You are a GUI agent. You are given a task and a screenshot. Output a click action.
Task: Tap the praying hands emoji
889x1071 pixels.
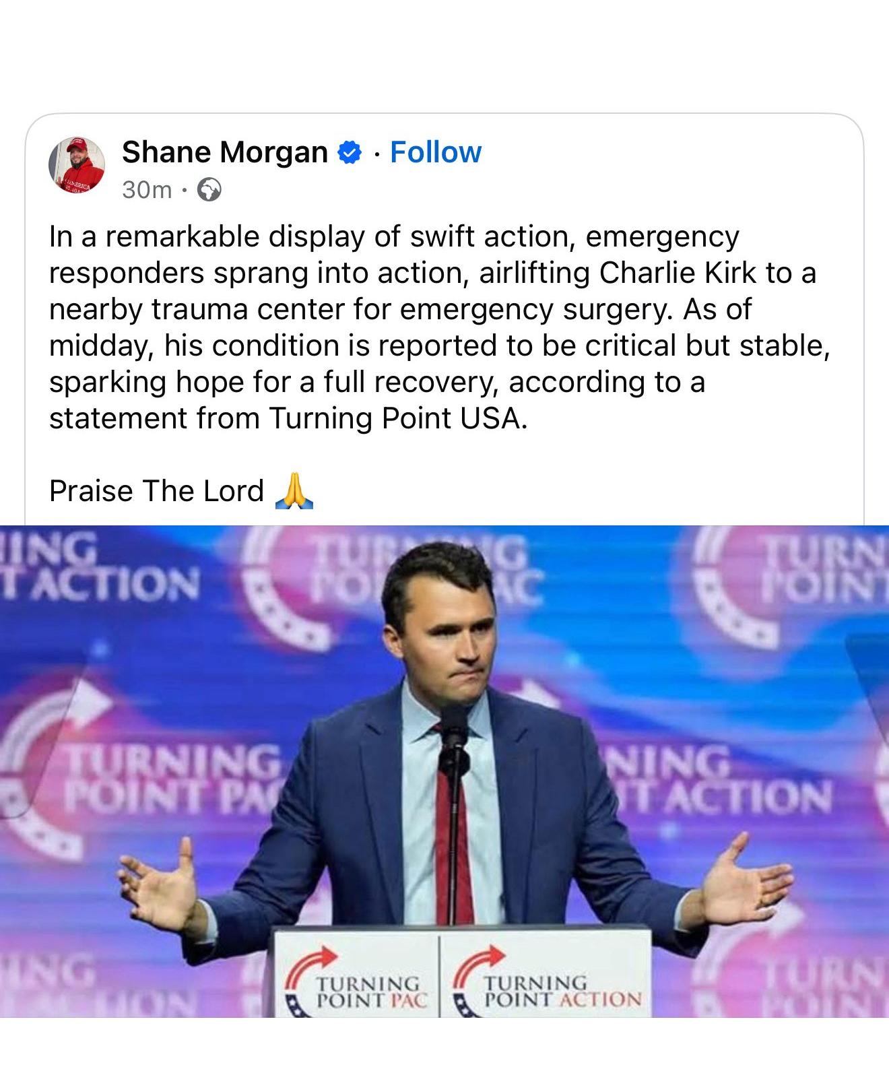[x=294, y=490]
